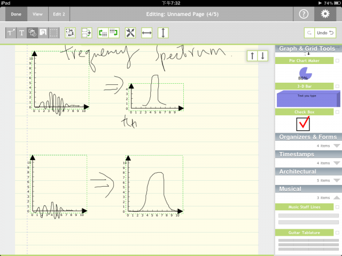Expand the Organizers & Forms section
Viewport: 342px width, 256px height.
point(337,146)
